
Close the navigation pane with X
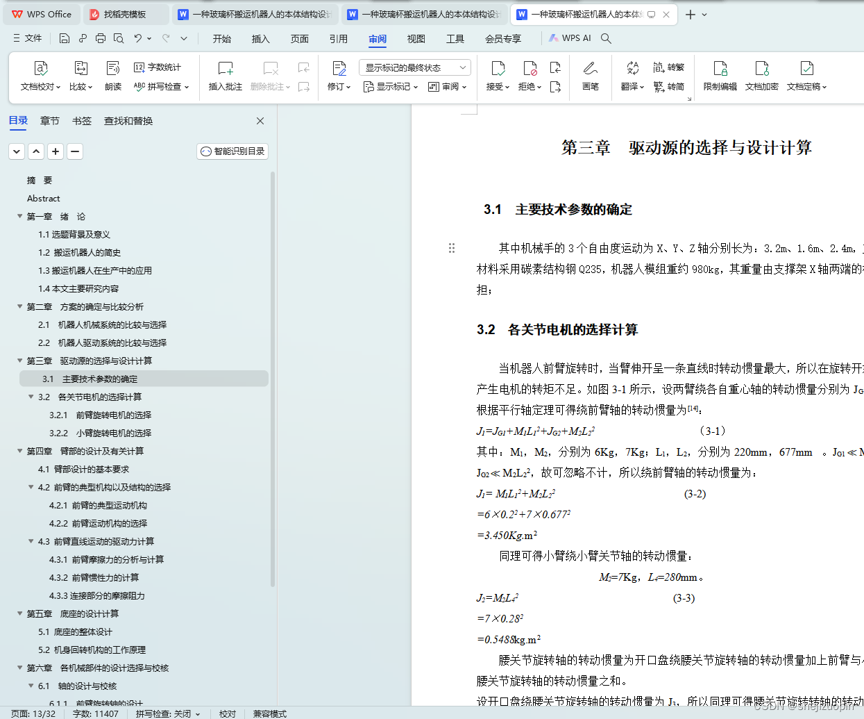coord(260,121)
